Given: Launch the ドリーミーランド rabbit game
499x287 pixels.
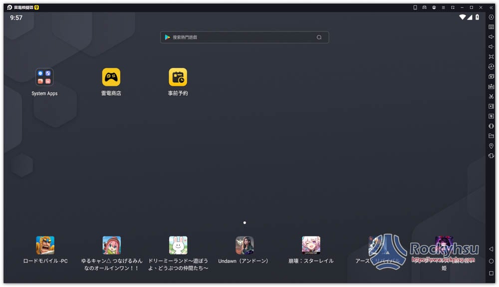Looking at the screenshot, I should (x=178, y=245).
